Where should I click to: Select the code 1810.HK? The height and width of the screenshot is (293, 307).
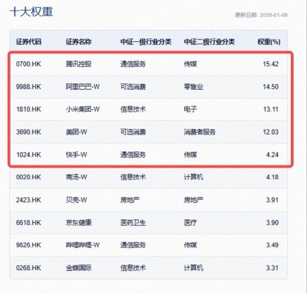(28, 109)
